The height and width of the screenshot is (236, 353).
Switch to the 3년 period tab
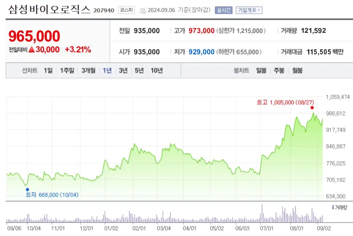click(122, 70)
